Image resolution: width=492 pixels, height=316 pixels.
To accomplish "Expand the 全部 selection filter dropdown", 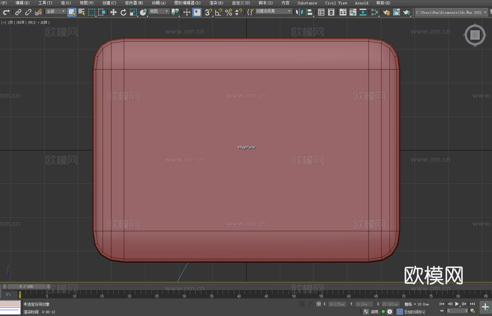I will pos(56,11).
